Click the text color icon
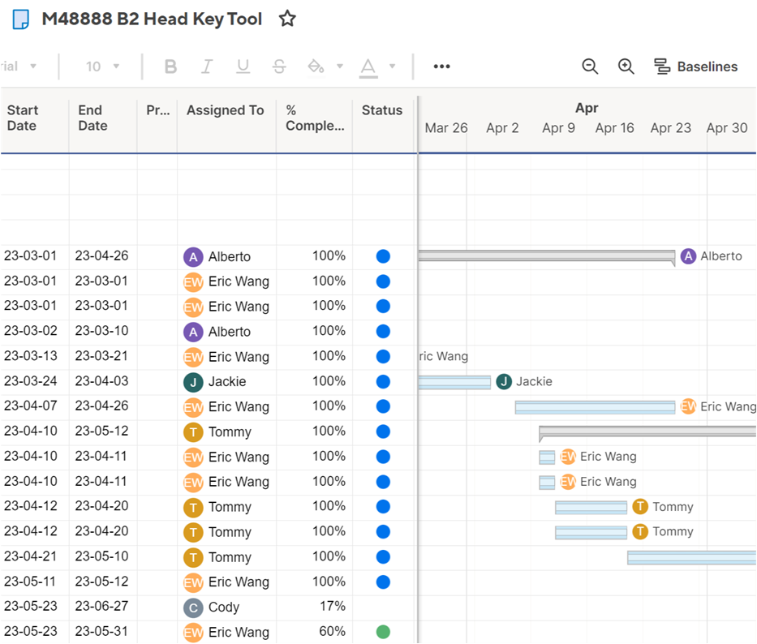 [368, 67]
